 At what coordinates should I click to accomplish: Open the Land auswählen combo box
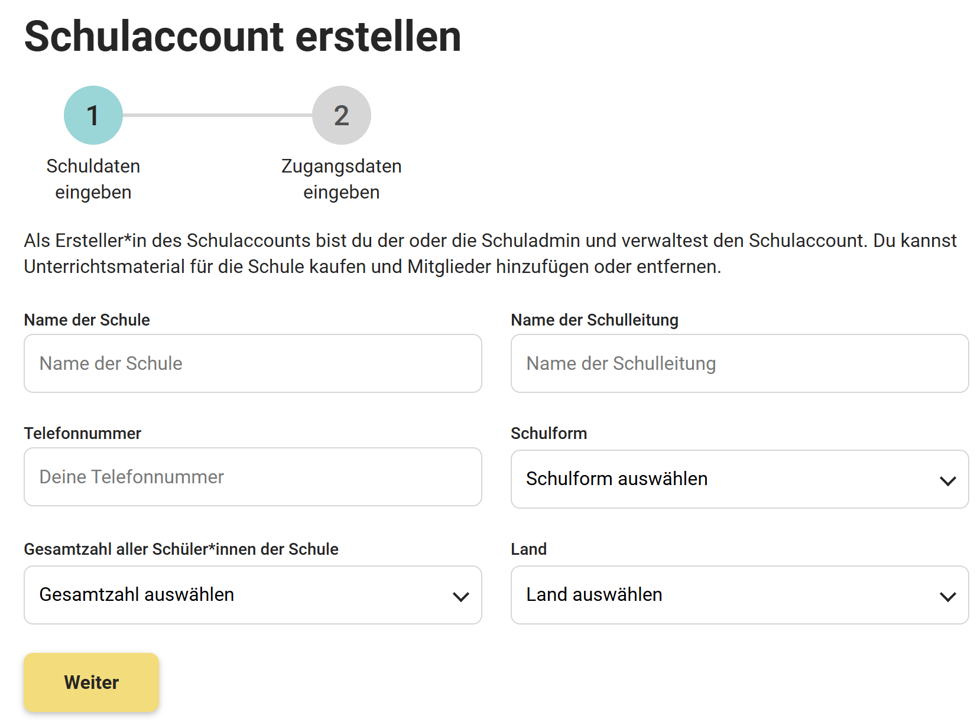point(739,595)
